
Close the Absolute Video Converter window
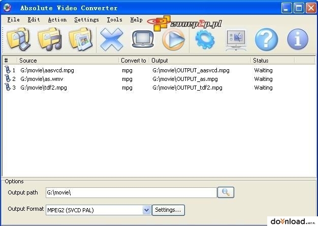[x=311, y=8]
